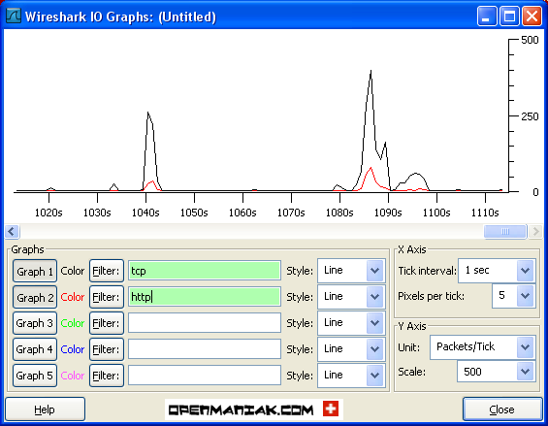
Task: Toggle the Graph 2 button off
Action: [35, 297]
